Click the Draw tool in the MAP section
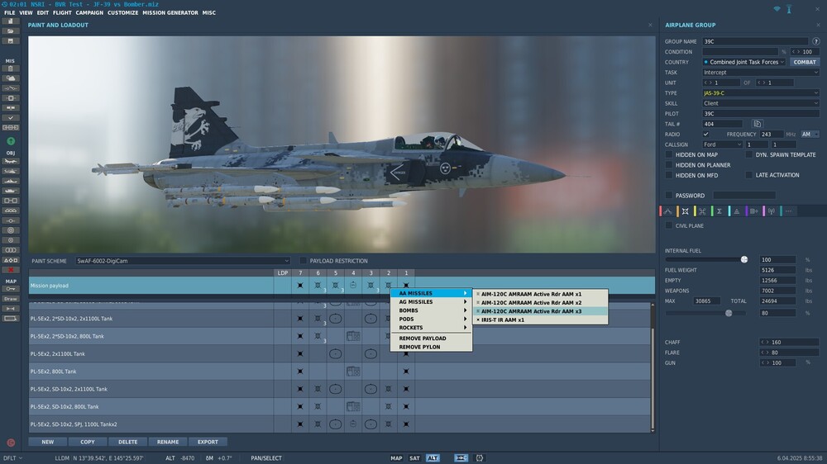Screen dimensions: 827x464 [11, 299]
